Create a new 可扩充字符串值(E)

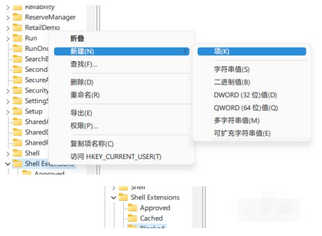point(252,134)
